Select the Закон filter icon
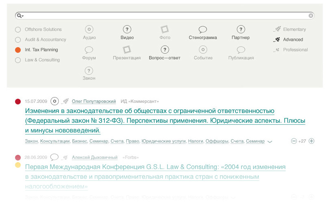 [x=89, y=71]
